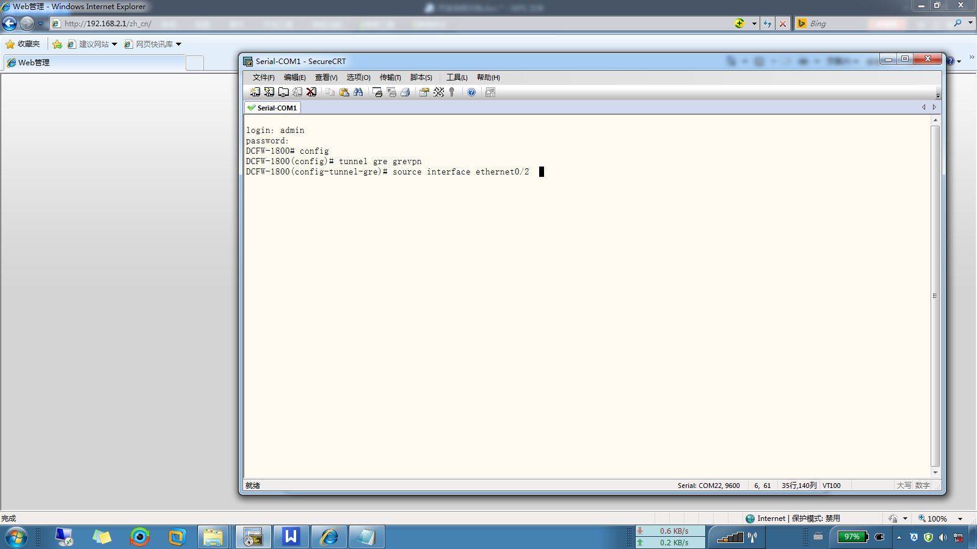Screen dimensions: 977x549
Task: Open the 脚本(S) menu
Action: click(x=421, y=77)
